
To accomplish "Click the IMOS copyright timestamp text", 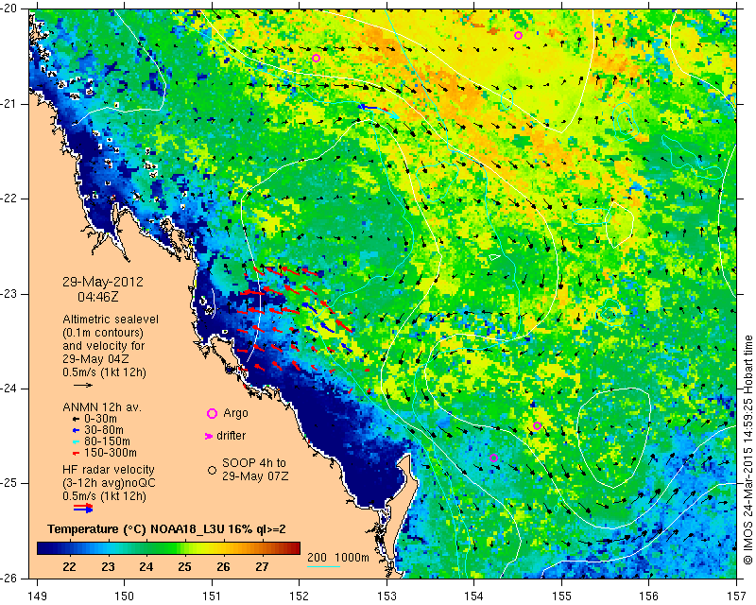I will [747, 450].
